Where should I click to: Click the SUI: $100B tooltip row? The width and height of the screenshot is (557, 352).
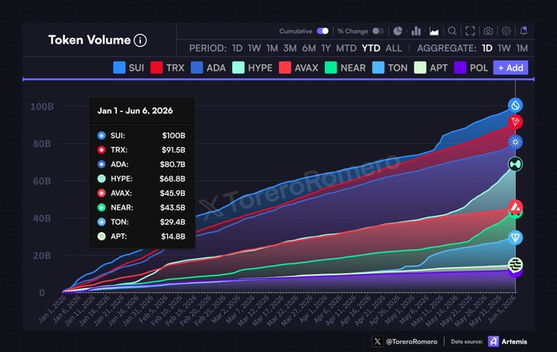pos(141,135)
